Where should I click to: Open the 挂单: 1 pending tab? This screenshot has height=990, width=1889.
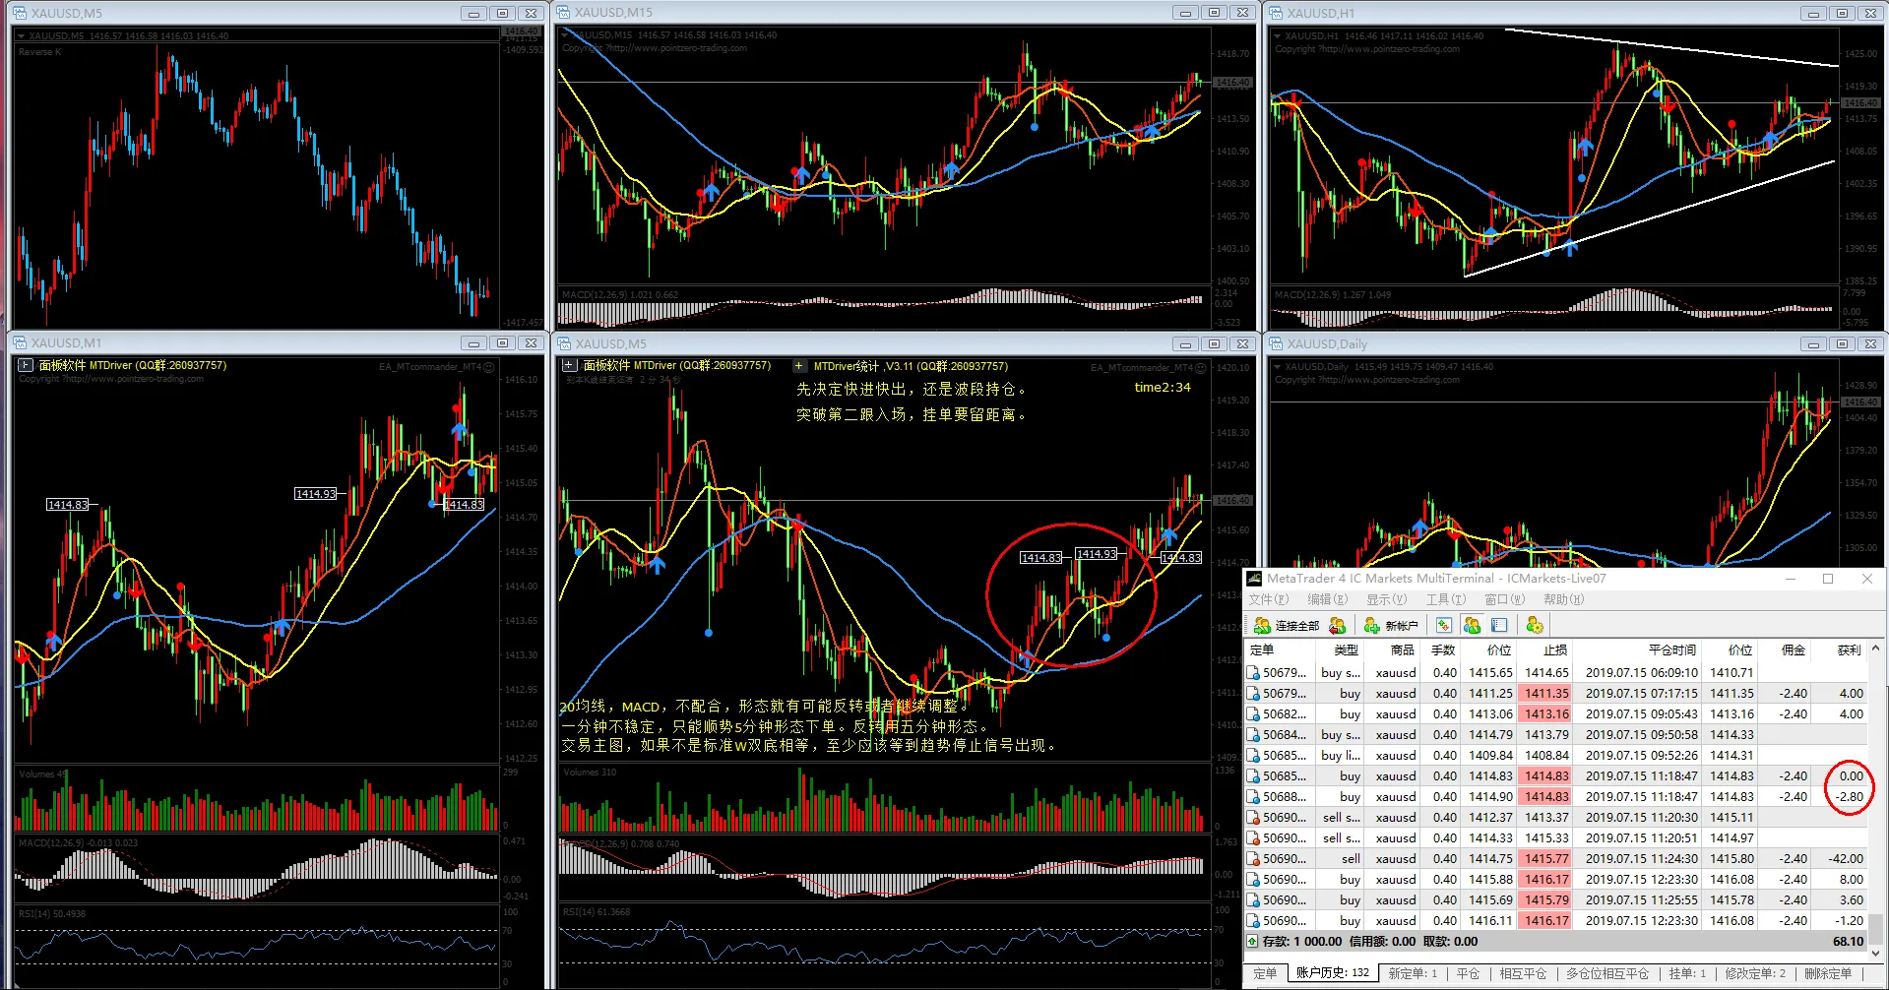click(1687, 973)
